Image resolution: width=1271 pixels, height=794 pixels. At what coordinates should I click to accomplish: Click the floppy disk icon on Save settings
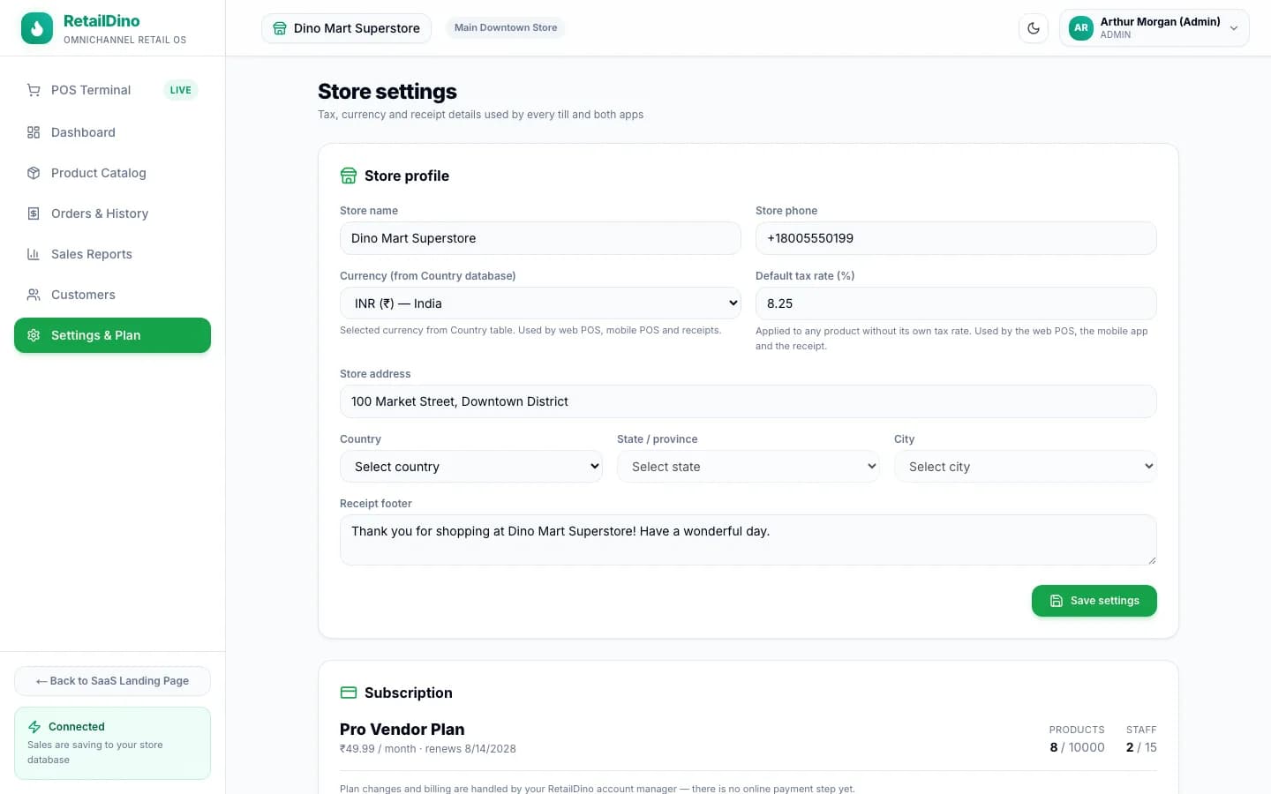tap(1057, 601)
